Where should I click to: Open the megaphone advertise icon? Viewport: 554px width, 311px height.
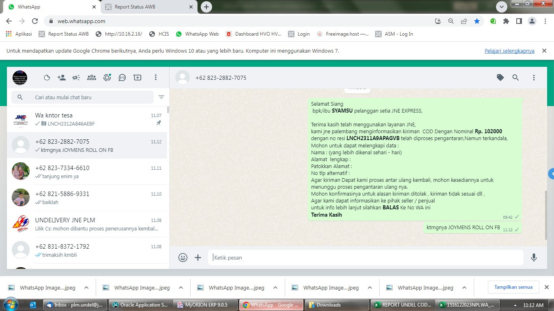point(76,77)
